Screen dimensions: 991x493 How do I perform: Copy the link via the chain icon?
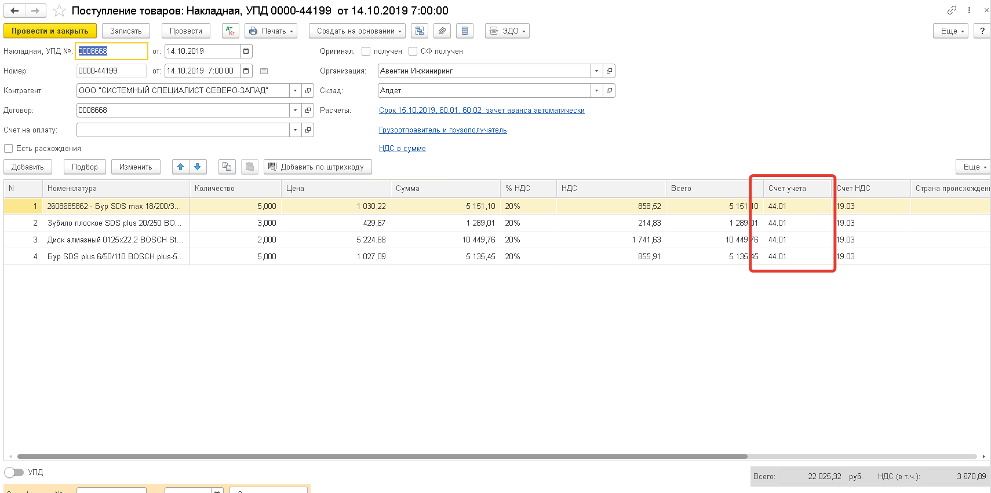[x=952, y=10]
